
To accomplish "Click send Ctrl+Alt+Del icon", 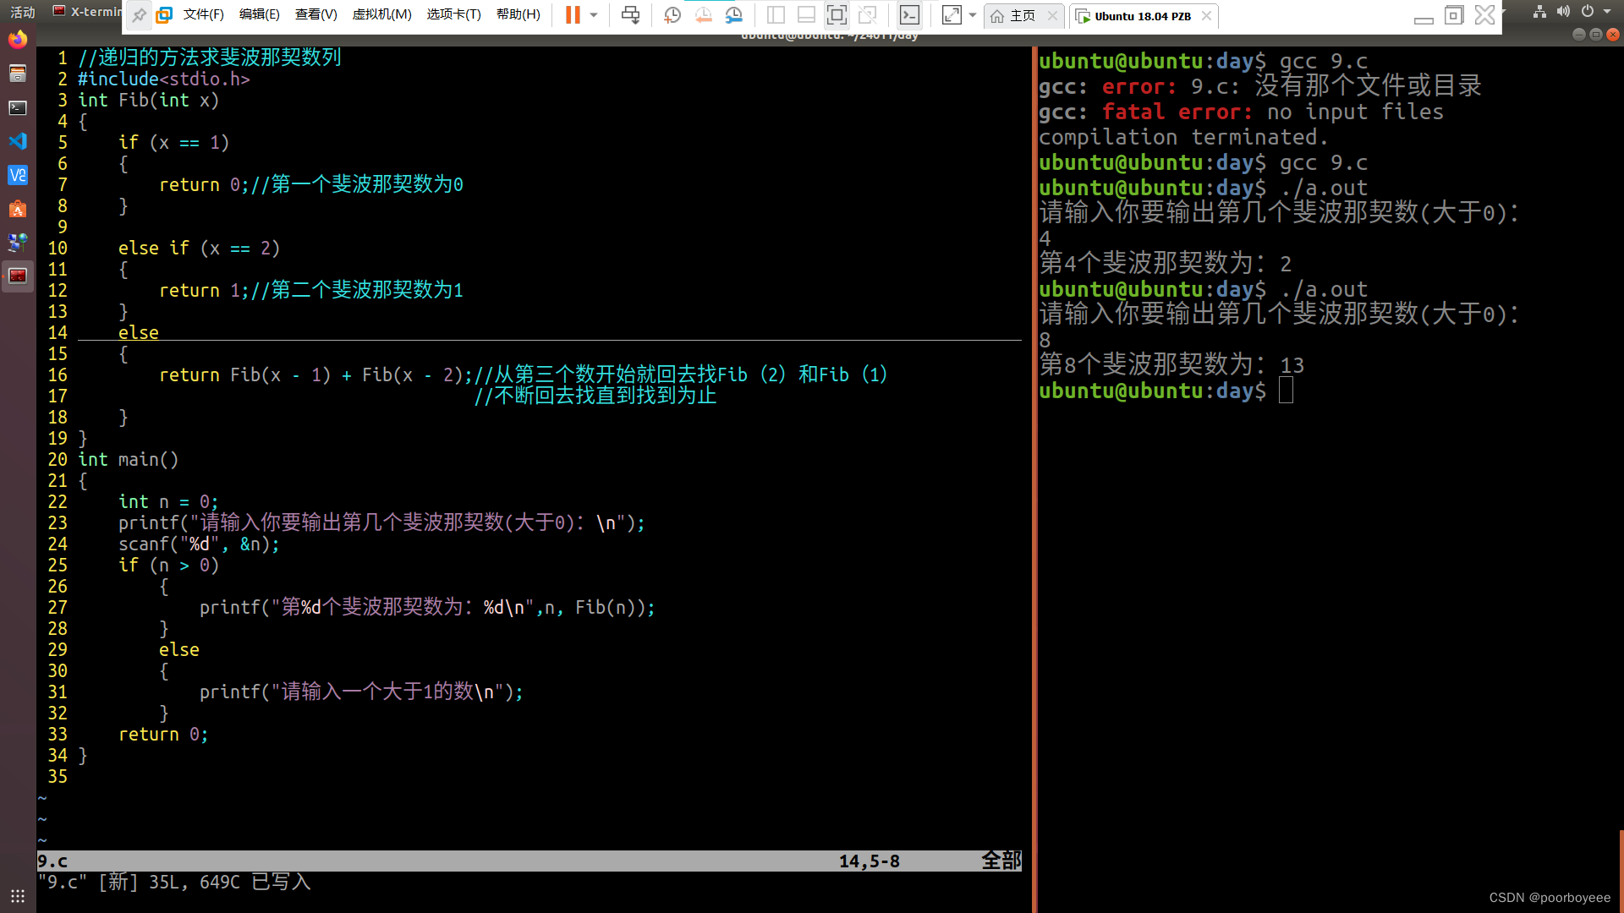I will [x=630, y=14].
